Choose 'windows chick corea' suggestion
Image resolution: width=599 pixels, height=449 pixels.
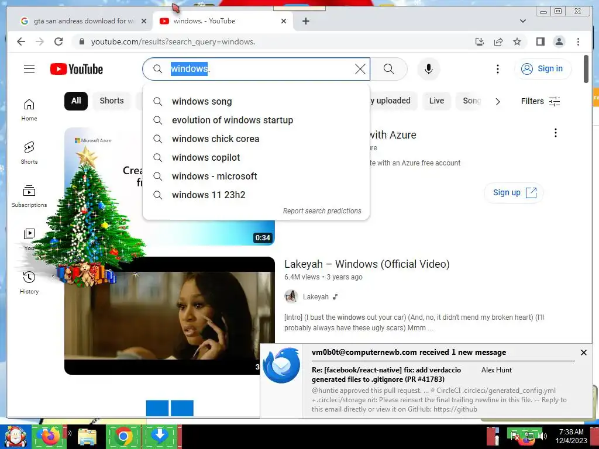pyautogui.click(x=256, y=139)
